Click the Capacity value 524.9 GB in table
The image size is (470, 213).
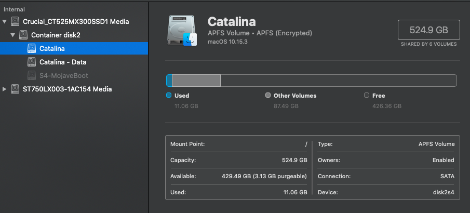click(x=294, y=160)
